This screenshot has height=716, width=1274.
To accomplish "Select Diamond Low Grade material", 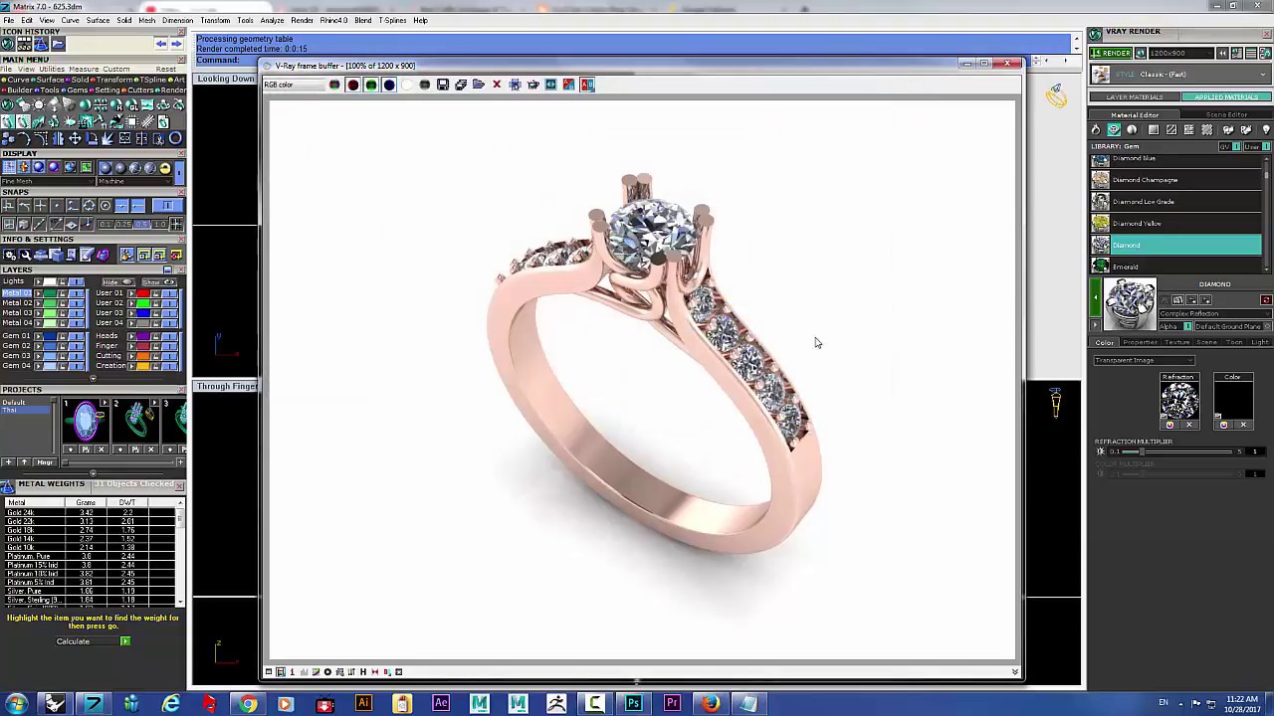I will 1176,202.
